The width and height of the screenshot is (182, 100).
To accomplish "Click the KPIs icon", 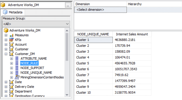I will coord(11,40).
